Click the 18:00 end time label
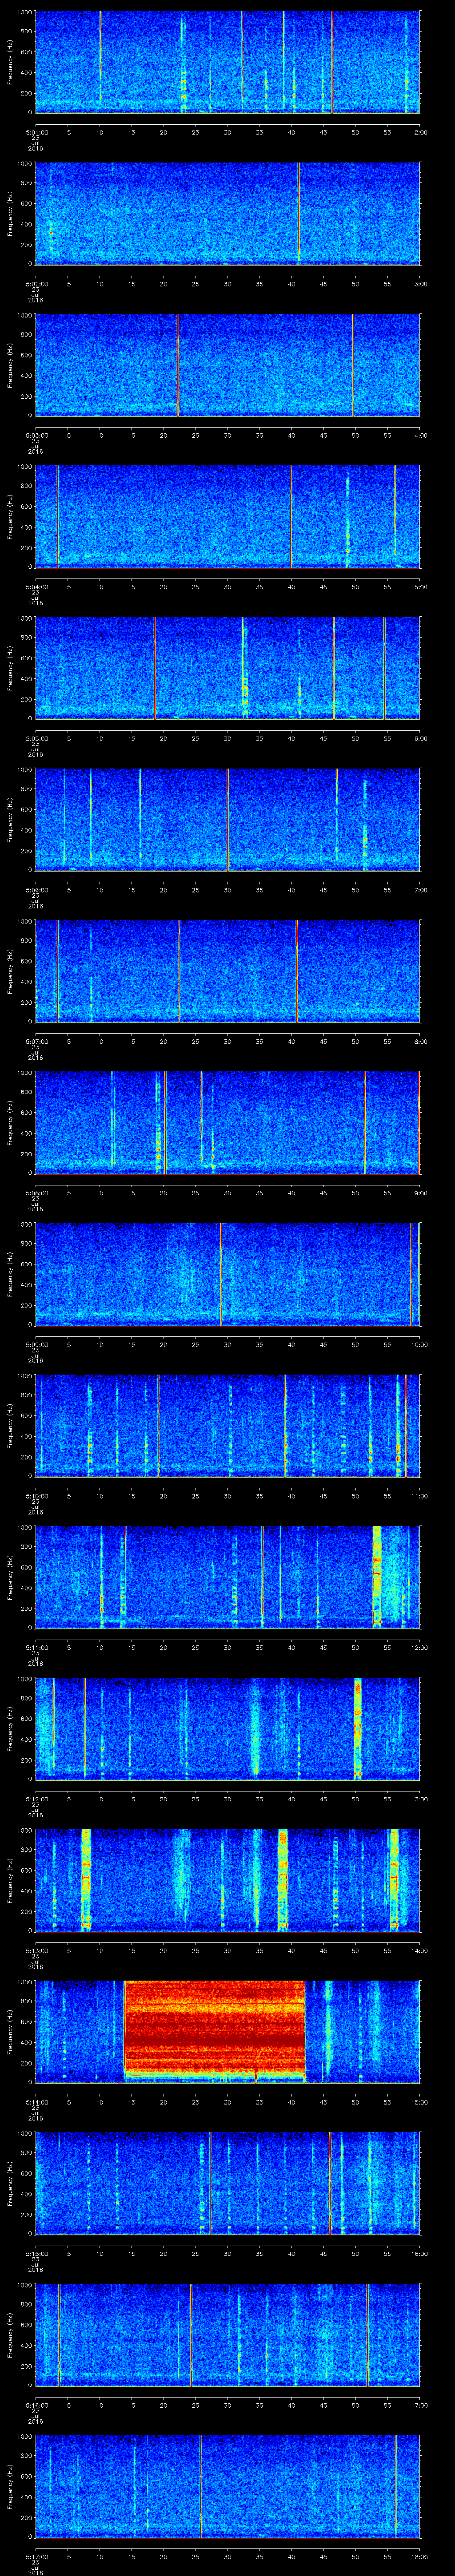The width and height of the screenshot is (455, 2576). (419, 2557)
